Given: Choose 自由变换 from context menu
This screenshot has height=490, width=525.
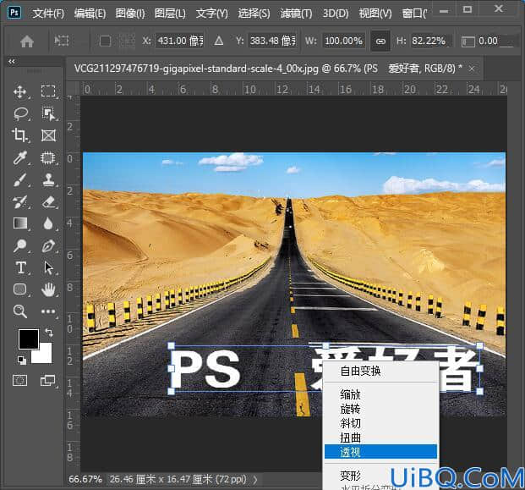Looking at the screenshot, I should (381, 371).
